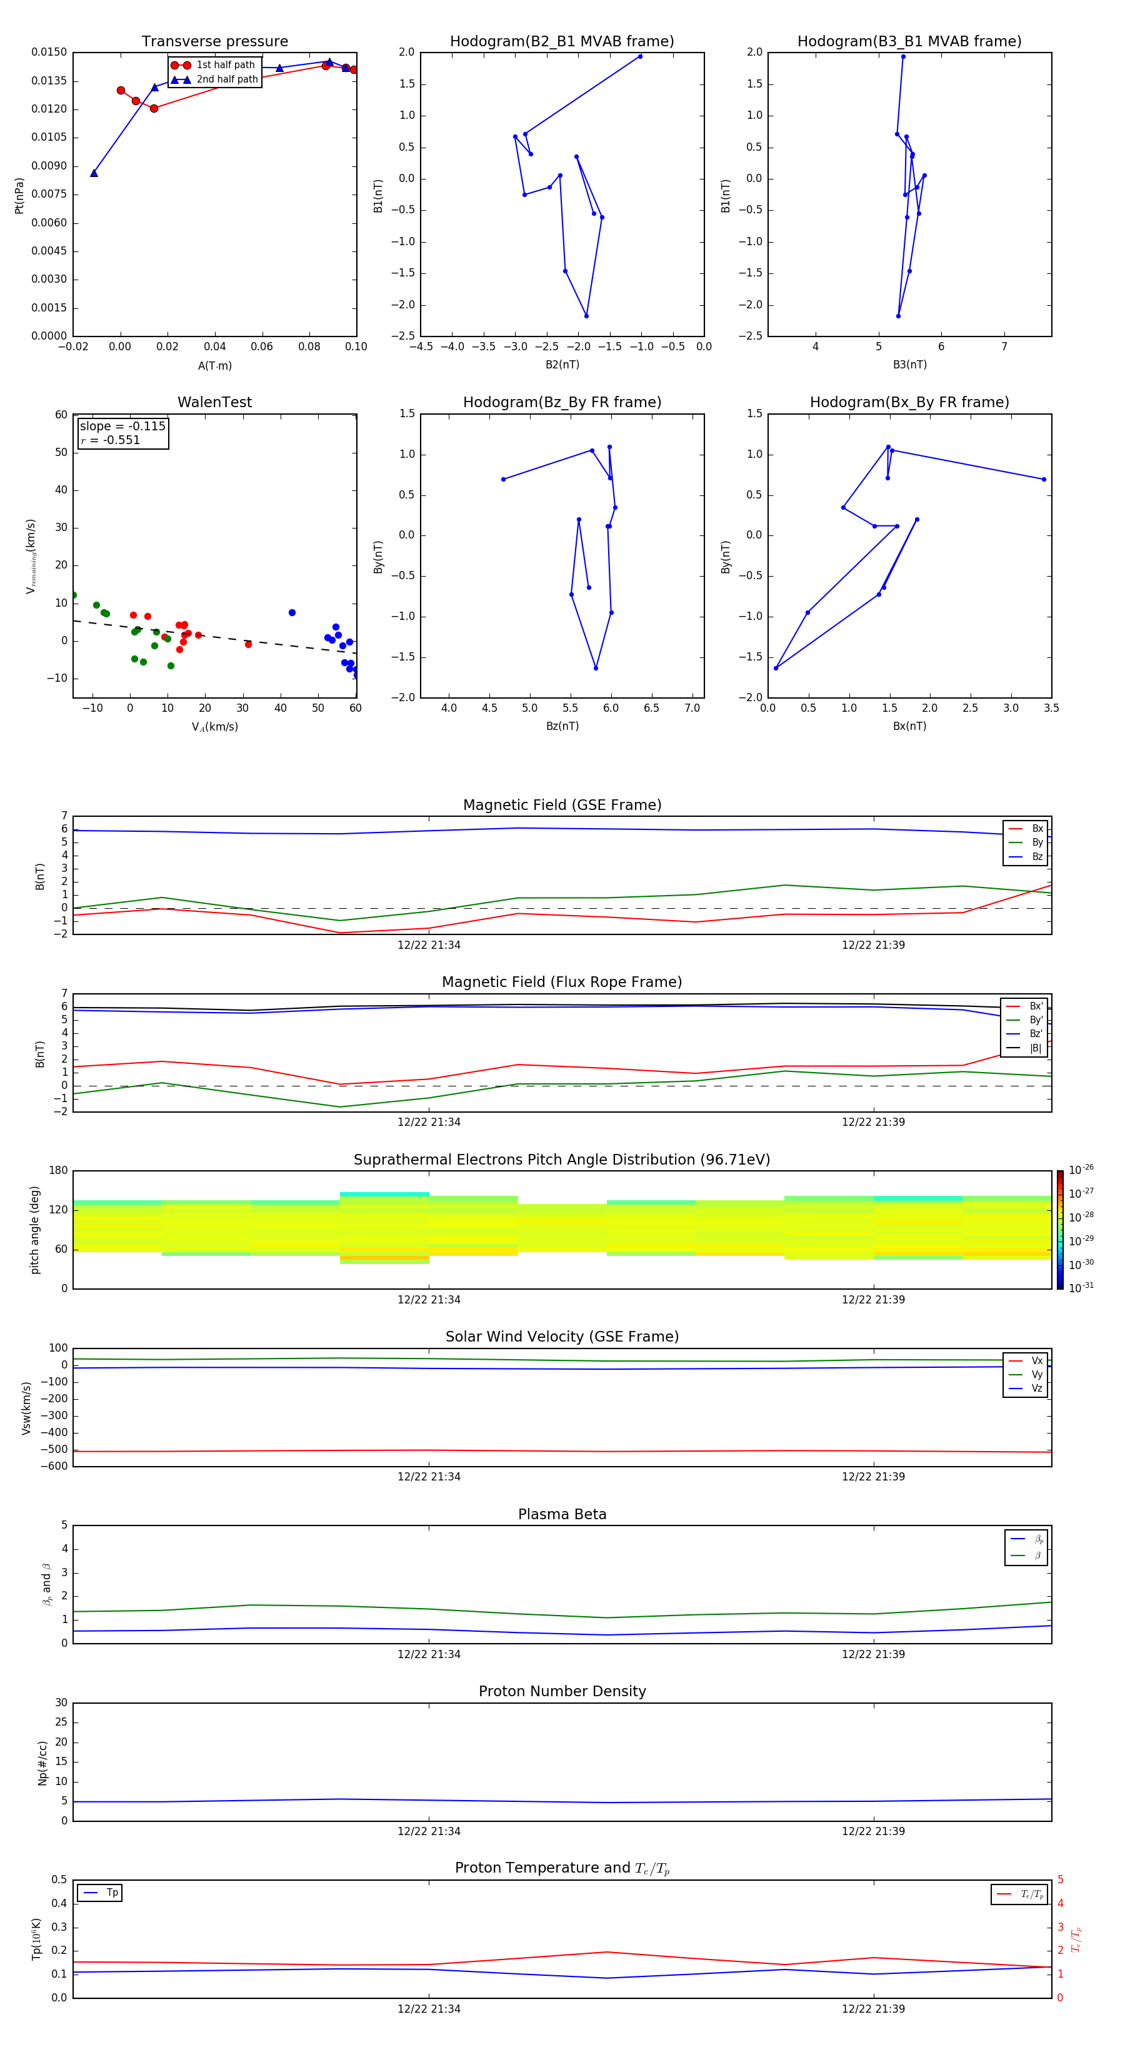The height and width of the screenshot is (2064, 1125).
Task: Click the 'Vz' entry in velocity legend
Action: 1026,1388
